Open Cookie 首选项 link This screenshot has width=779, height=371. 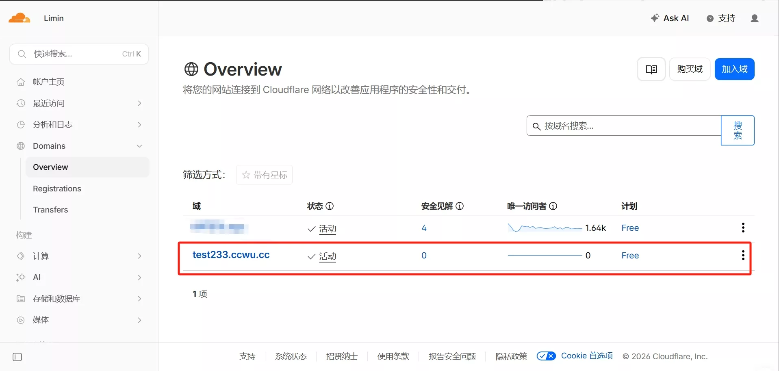pyautogui.click(x=587, y=356)
